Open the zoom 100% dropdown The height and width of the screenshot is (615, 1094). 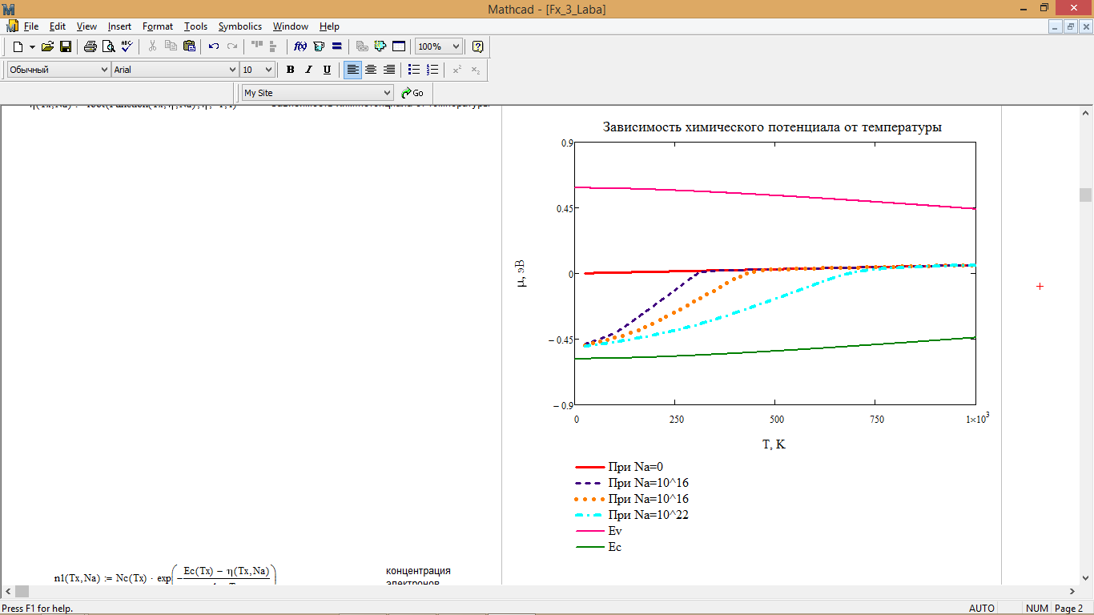456,46
